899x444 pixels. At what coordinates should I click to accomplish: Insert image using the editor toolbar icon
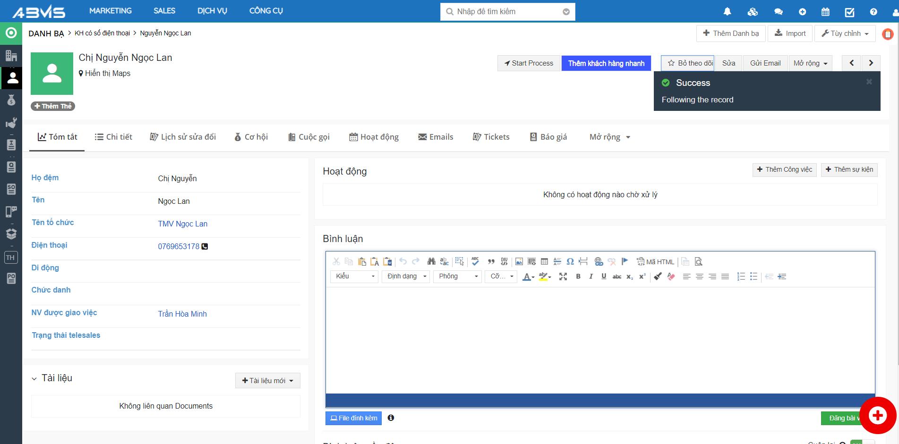[519, 261]
